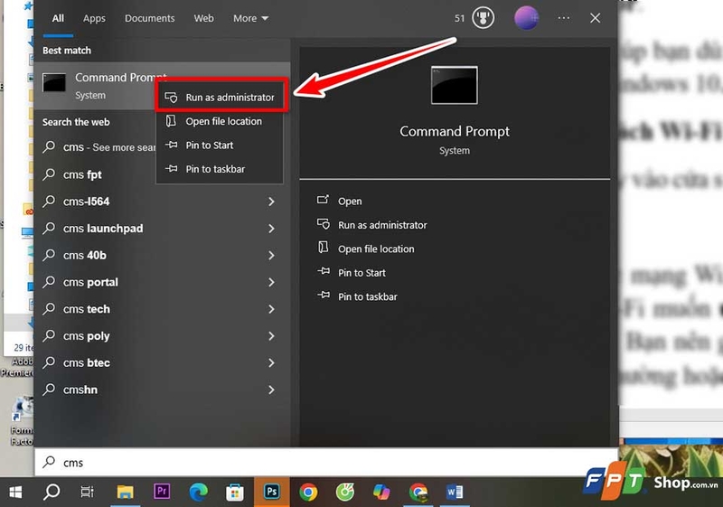
Task: Open File Explorer from the taskbar
Action: [x=125, y=493]
